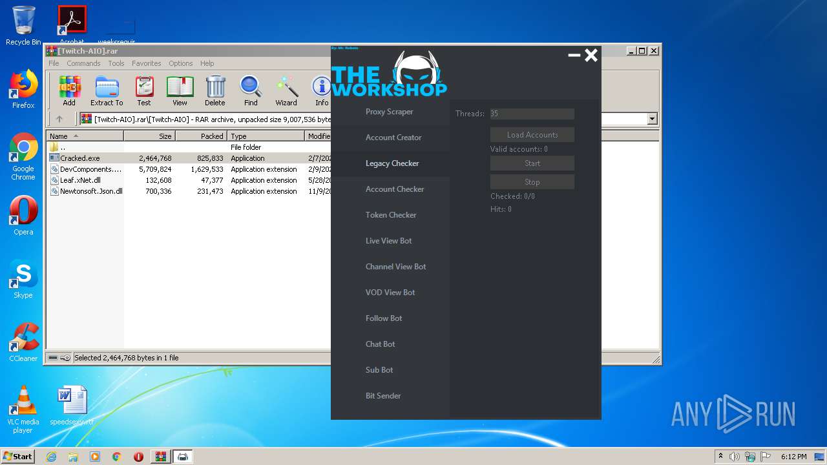Image resolution: width=827 pixels, height=465 pixels.
Task: Open Chrome from the taskbar
Action: pyautogui.click(x=117, y=457)
